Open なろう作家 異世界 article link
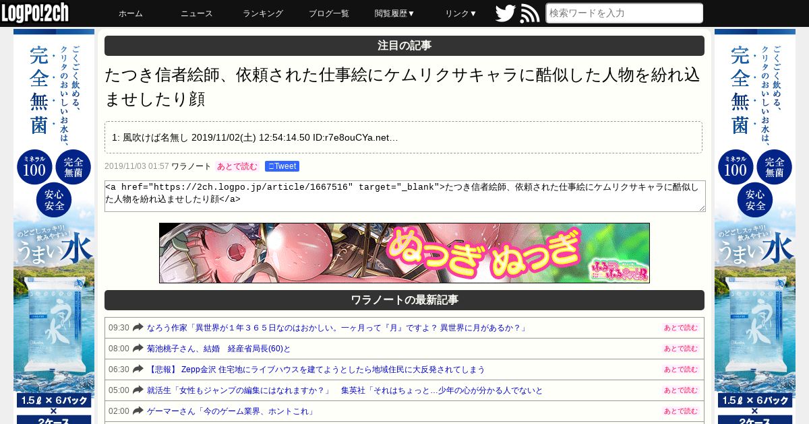This screenshot has width=809, height=424. 336,328
